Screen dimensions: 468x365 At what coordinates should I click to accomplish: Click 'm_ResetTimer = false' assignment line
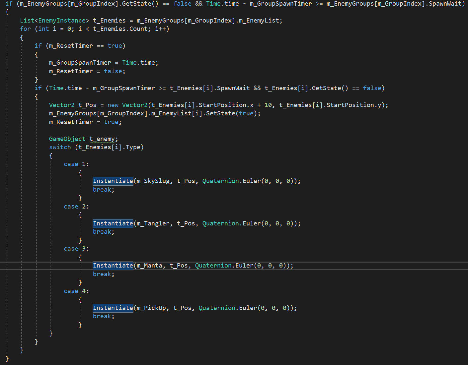pos(87,71)
